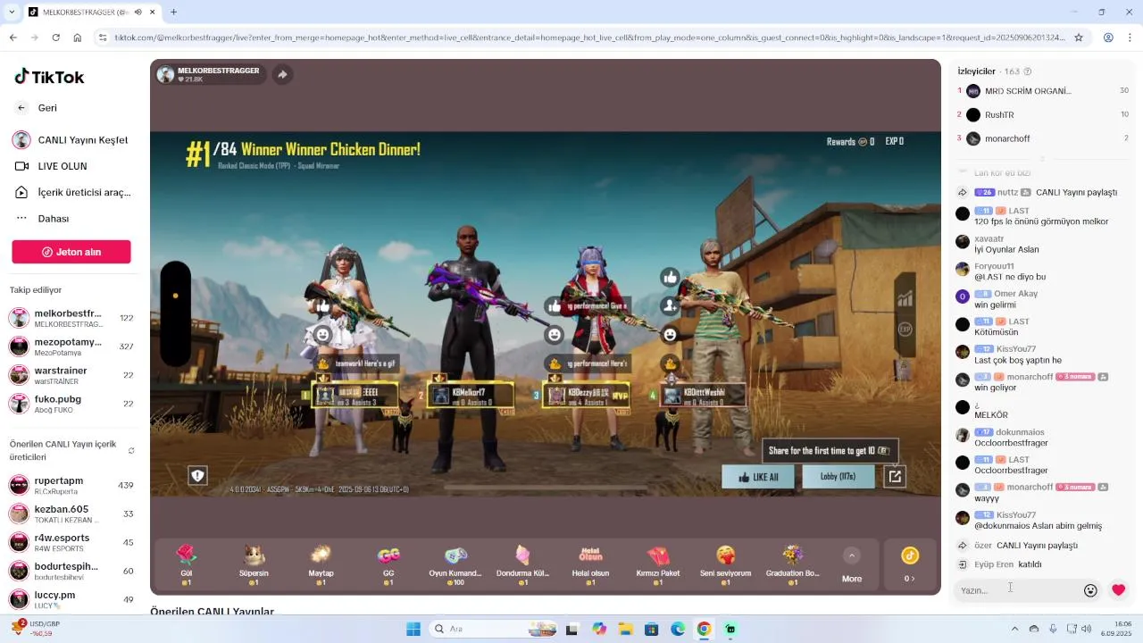Click the Jeton alın button
Viewport: 1143px width, 643px height.
(x=71, y=252)
